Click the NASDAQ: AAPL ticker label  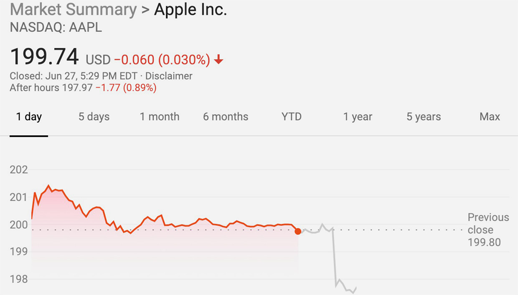click(56, 28)
